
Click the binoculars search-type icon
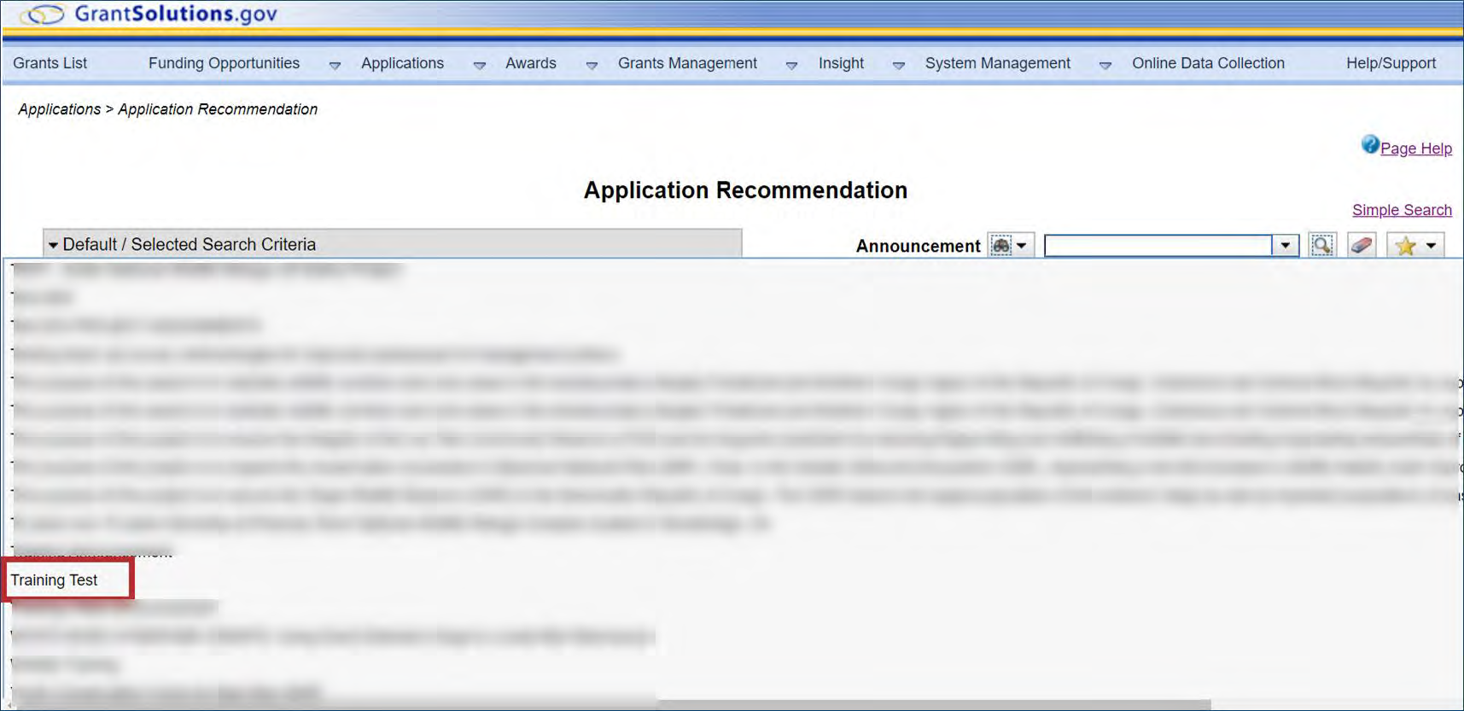1001,246
